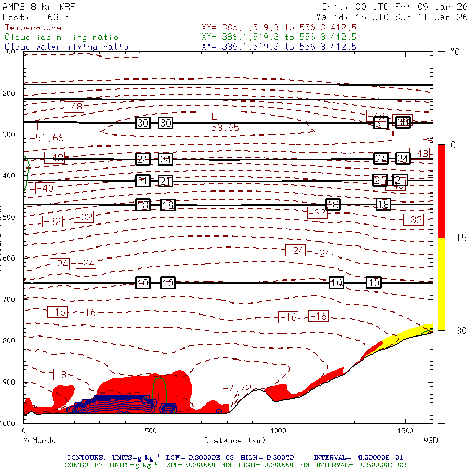
Task: Click the white colorbar segment above 0
Action: click(x=441, y=98)
